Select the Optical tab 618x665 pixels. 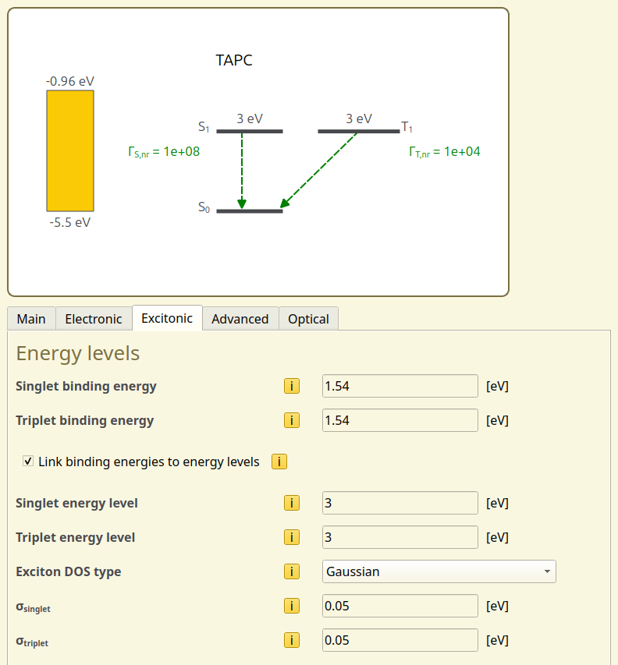(x=308, y=319)
